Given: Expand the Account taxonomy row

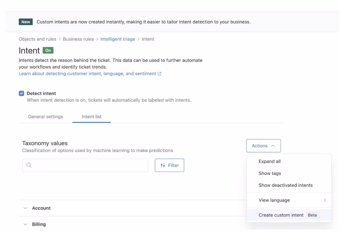Looking at the screenshot, I should point(25,208).
